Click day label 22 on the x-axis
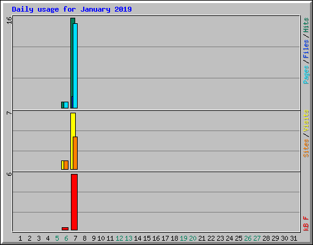Viewport: 313px width, 245px height. (x=211, y=238)
